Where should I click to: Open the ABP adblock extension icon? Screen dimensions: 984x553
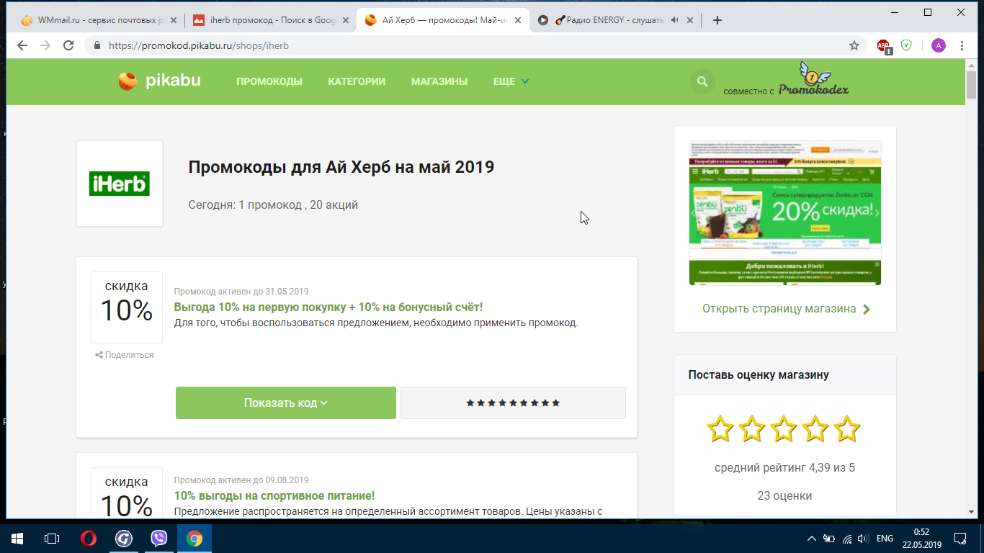[x=884, y=46]
